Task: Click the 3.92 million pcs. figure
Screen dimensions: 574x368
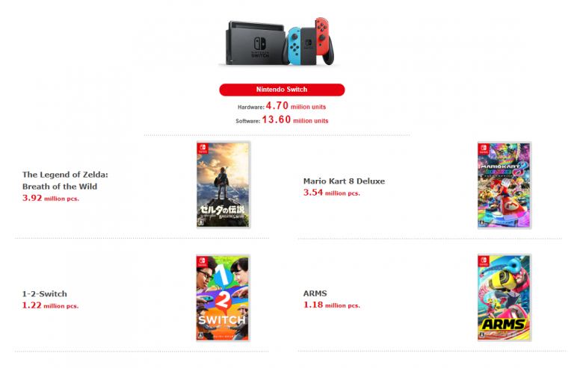Action: coord(51,198)
